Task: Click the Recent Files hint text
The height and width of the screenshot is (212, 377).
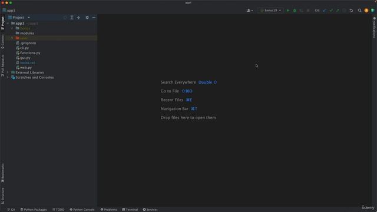Action: coord(172,100)
